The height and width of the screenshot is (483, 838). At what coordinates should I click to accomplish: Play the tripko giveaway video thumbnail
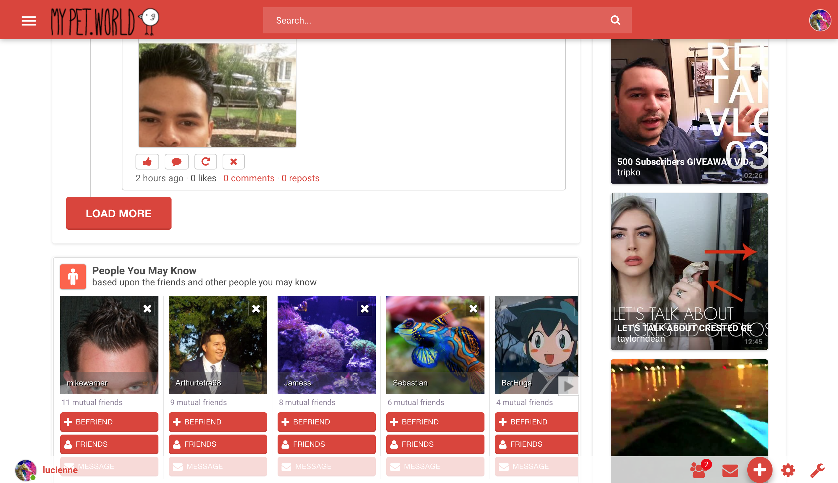click(689, 111)
